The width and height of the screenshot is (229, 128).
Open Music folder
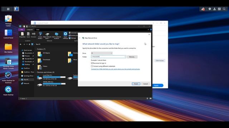pyautogui.click(x=72, y=60)
